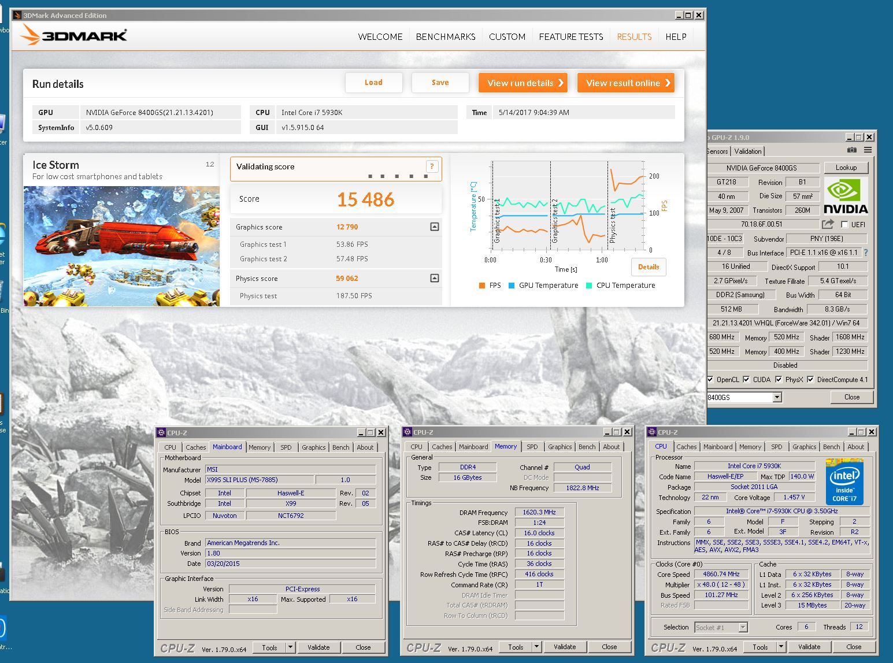Open the Caches tab in the CPU-Z CPU window
The width and height of the screenshot is (893, 663).
686,447
